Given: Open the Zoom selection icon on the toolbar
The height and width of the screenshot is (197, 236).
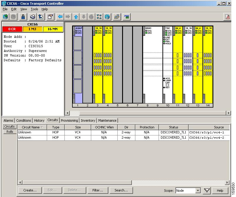Looking at the screenshot, I should [99, 17].
